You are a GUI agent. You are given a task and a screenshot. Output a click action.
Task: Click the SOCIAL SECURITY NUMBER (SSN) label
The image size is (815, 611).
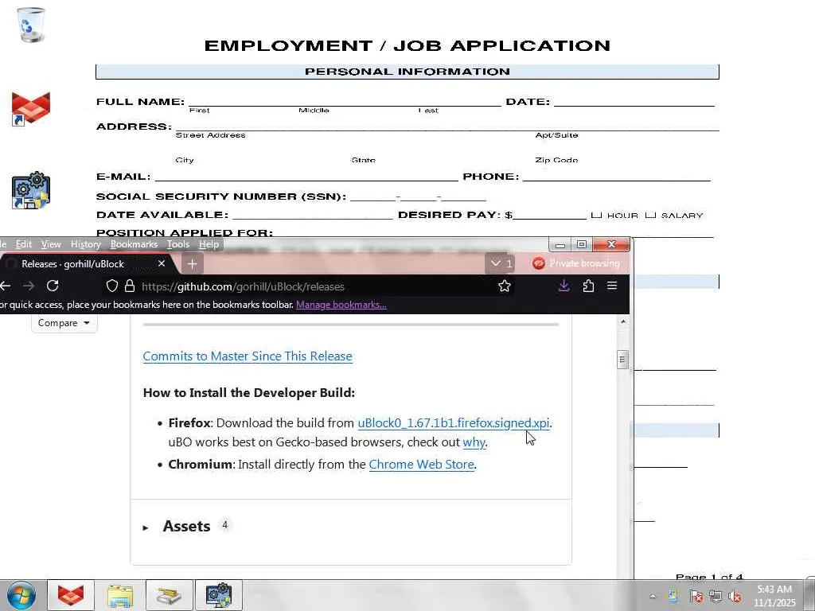click(221, 197)
